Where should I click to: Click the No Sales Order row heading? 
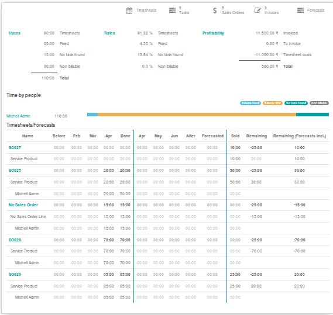tap(23, 205)
